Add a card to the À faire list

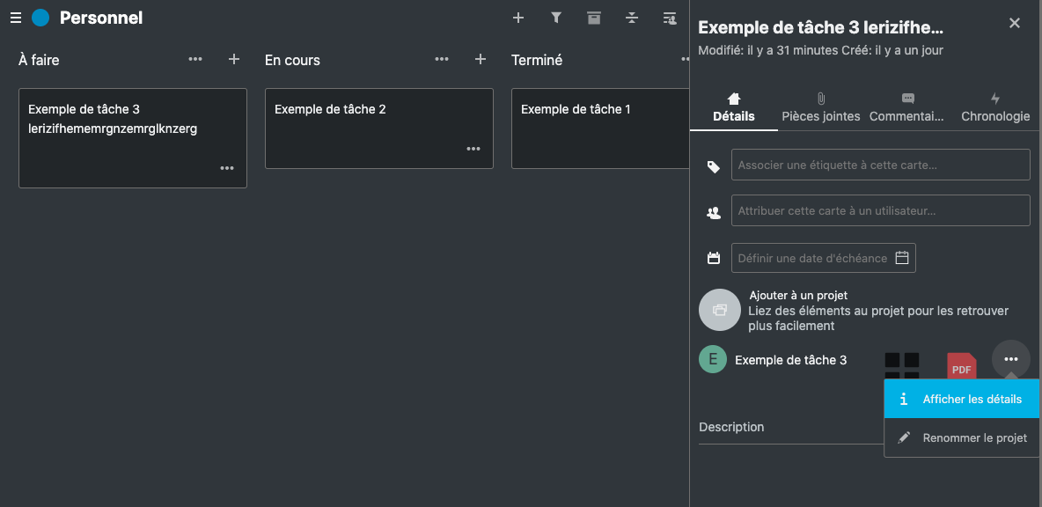234,59
